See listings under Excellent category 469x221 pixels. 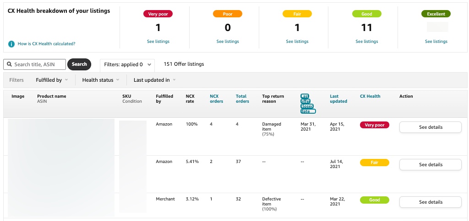pos(436,42)
